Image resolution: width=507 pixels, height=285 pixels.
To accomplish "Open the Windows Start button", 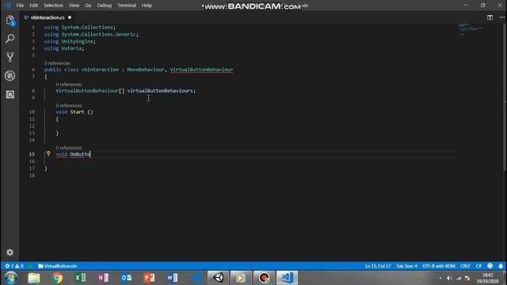I will (11, 278).
